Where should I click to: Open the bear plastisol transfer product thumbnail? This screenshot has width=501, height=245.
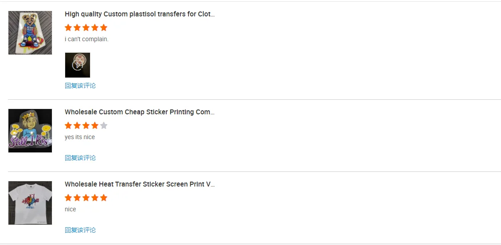[30, 33]
